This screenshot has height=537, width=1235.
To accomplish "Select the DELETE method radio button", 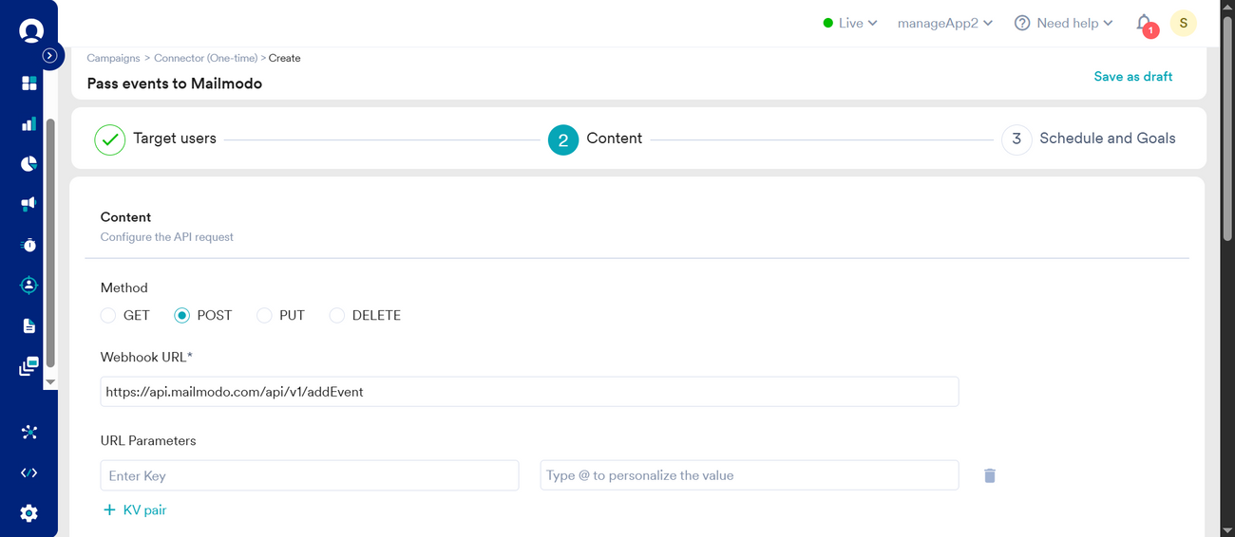I will (x=337, y=315).
